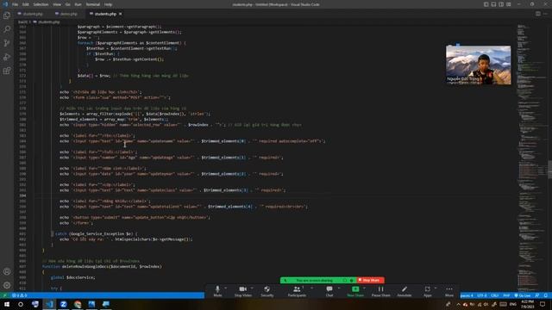Open Run and Debug view
Image resolution: width=552 pixels, height=310 pixels.
[7, 57]
